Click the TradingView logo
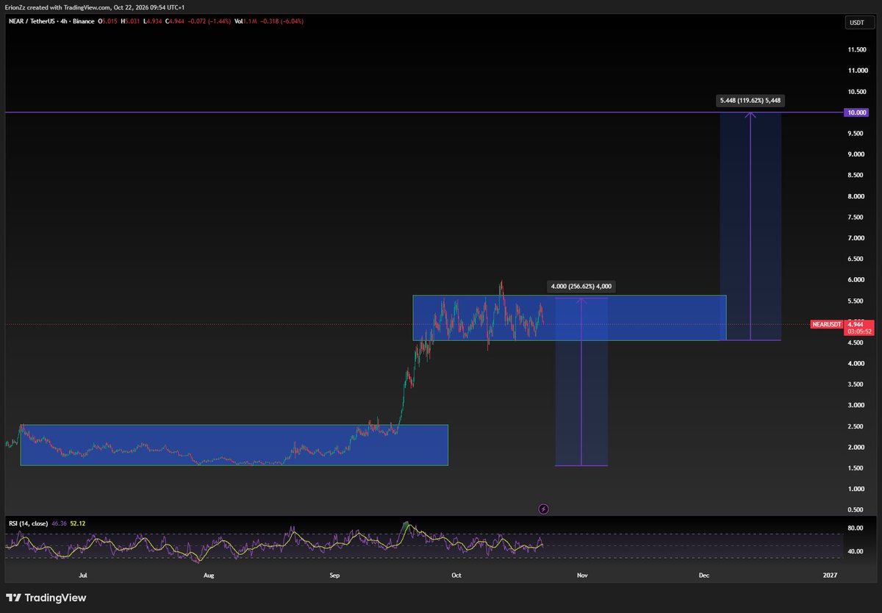882x613 pixels. [46, 598]
